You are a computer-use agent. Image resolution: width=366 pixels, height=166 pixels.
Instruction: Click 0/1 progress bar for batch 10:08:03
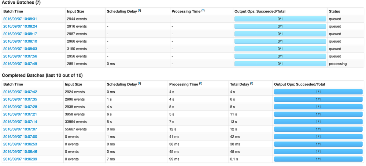(x=280, y=49)
